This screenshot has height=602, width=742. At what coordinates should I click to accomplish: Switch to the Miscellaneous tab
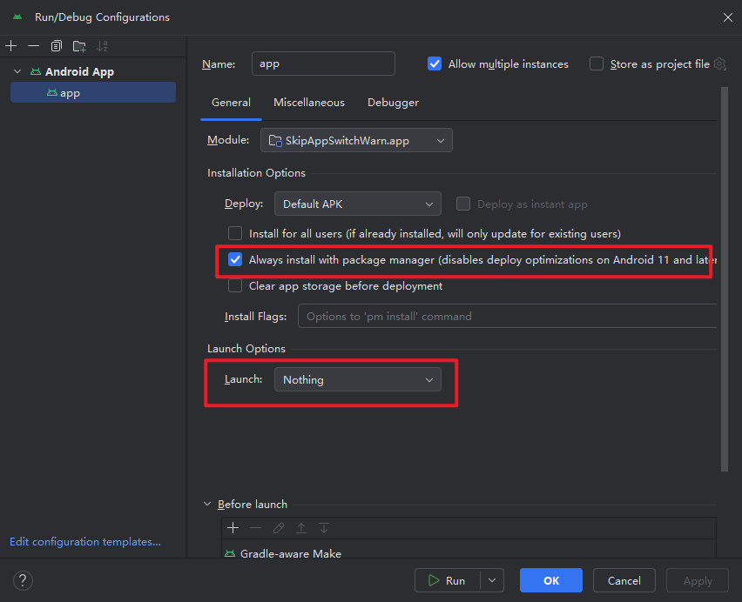click(x=309, y=103)
